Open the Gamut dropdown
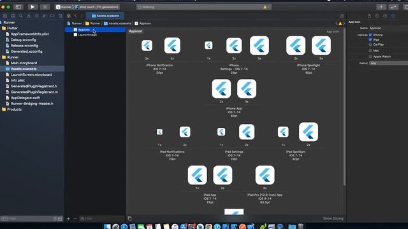The height and width of the screenshot is (229, 408). click(x=388, y=63)
